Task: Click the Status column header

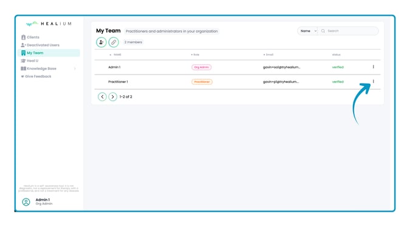Action: click(336, 55)
